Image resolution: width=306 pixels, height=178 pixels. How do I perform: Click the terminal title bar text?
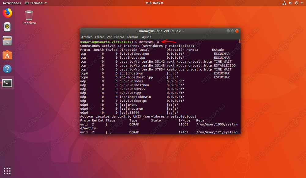click(x=160, y=31)
